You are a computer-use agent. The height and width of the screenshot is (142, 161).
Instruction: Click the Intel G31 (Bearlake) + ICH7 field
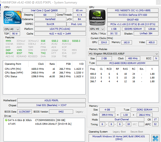coord(51,105)
